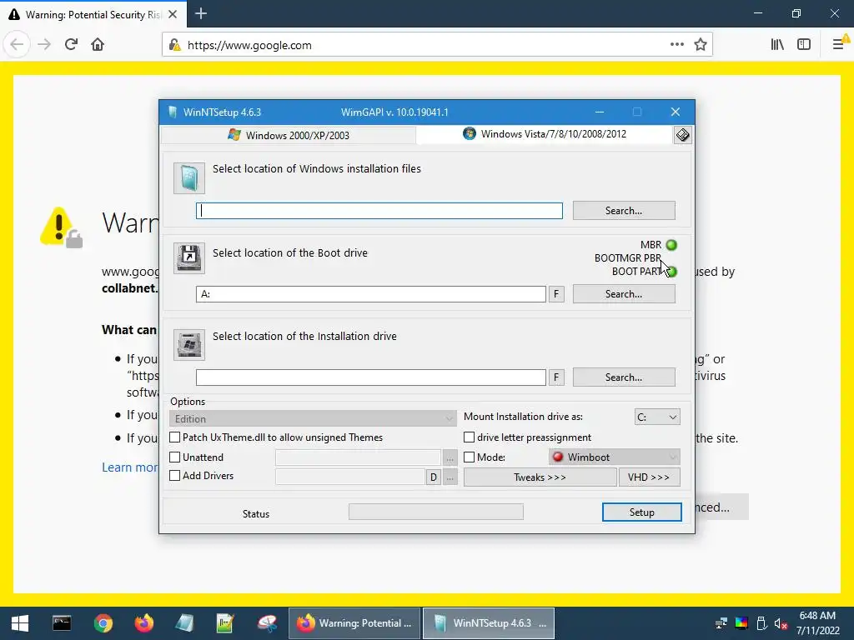Click the Learn more link on the warning page
This screenshot has height=640, width=854.
(x=129, y=467)
